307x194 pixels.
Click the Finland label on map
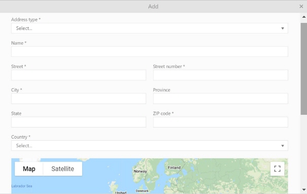pyautogui.click(x=174, y=168)
